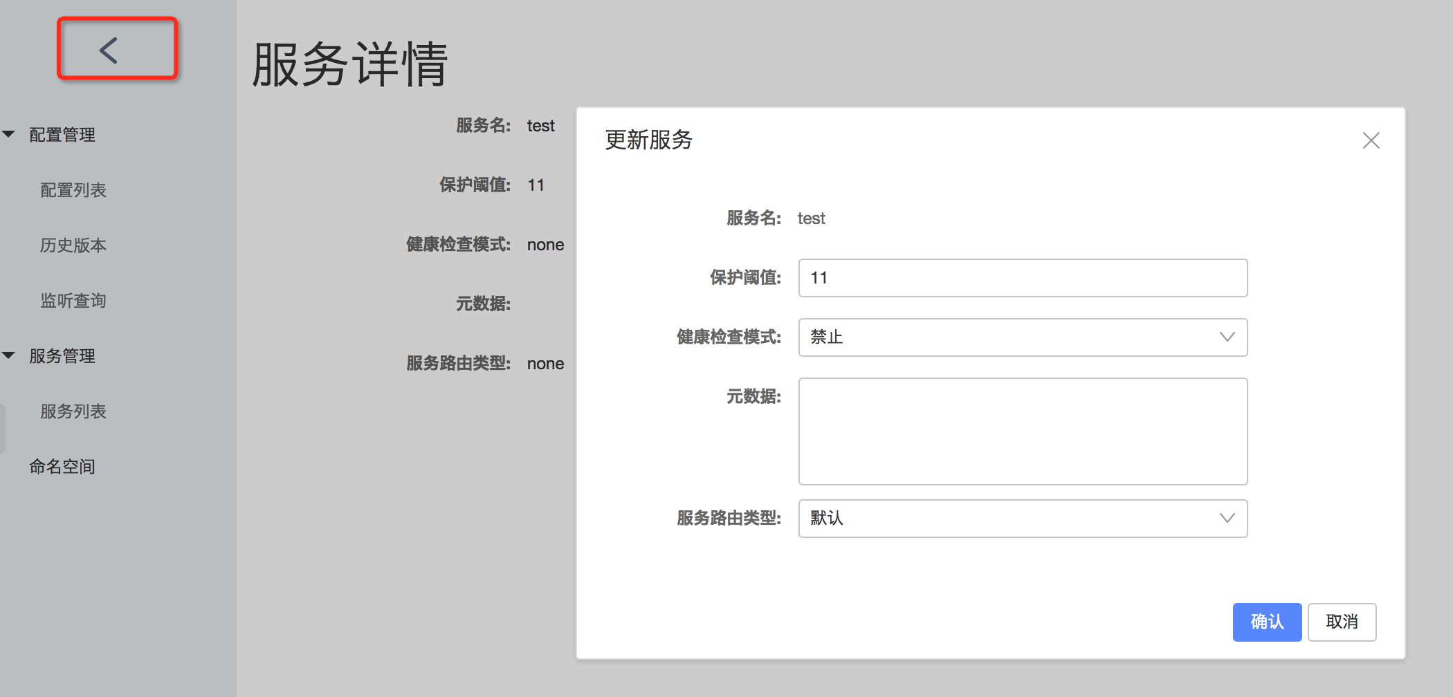The width and height of the screenshot is (1453, 697).
Task: Focus the 保护阈值 input field
Action: click(1023, 278)
